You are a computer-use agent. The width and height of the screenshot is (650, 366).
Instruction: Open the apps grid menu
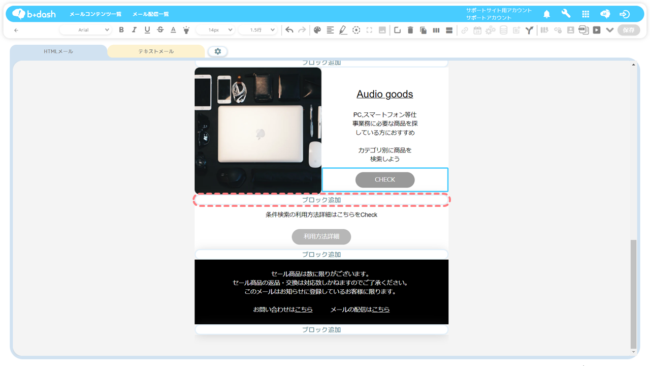pyautogui.click(x=586, y=14)
